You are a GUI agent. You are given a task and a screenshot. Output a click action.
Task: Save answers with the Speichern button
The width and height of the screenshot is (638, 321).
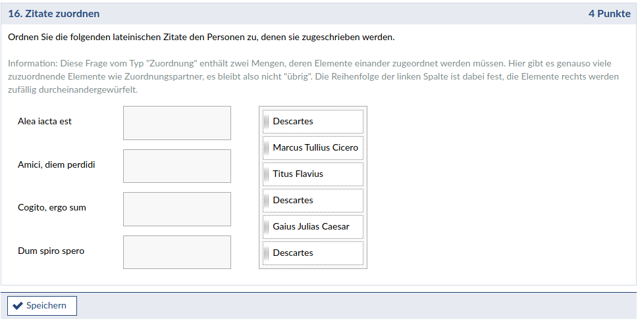(x=42, y=306)
